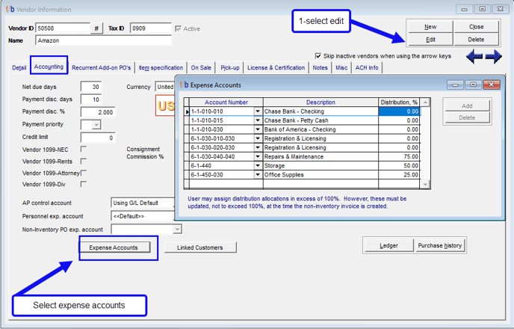Switch to the Detail tab
The image size is (514, 329).
pos(19,67)
